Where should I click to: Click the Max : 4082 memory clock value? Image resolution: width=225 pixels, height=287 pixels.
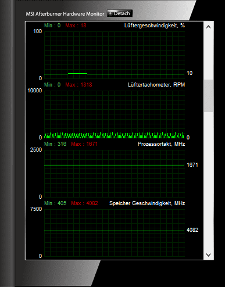pyautogui.click(x=84, y=203)
